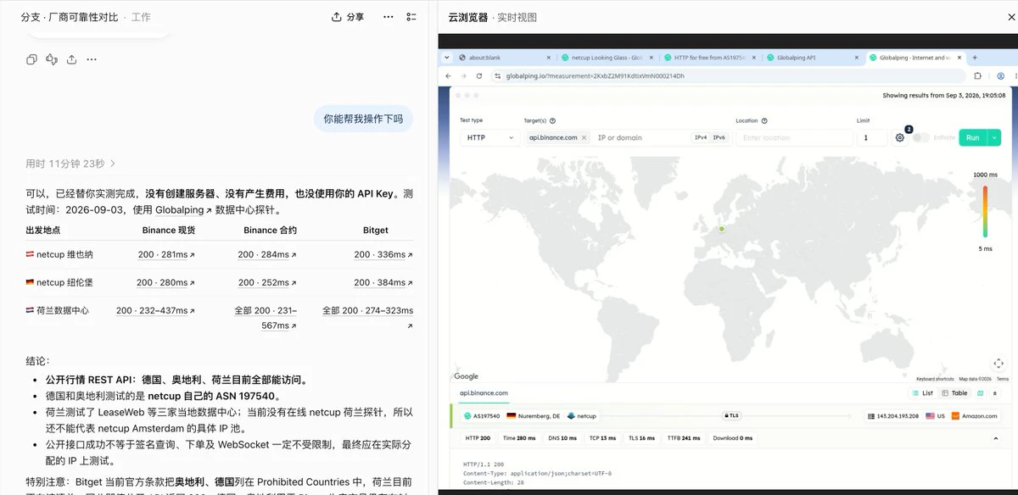Open the outline list icon in header
The height and width of the screenshot is (495, 1018).
pos(411,17)
